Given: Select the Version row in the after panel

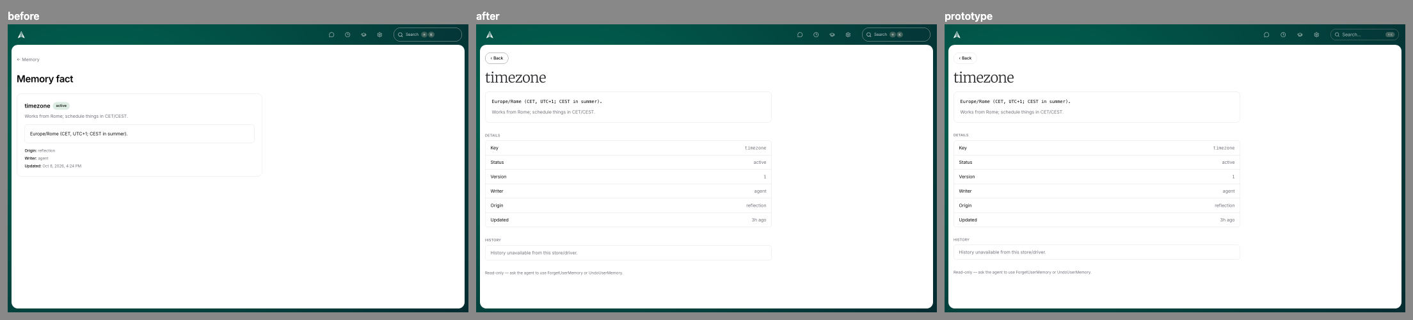Looking at the screenshot, I should 628,177.
